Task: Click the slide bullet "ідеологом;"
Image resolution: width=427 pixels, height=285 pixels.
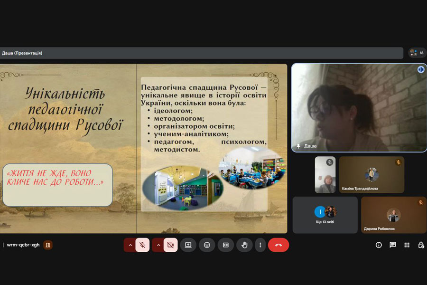Action: click(x=173, y=111)
